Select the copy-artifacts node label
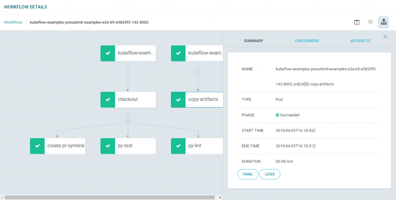 point(203,99)
